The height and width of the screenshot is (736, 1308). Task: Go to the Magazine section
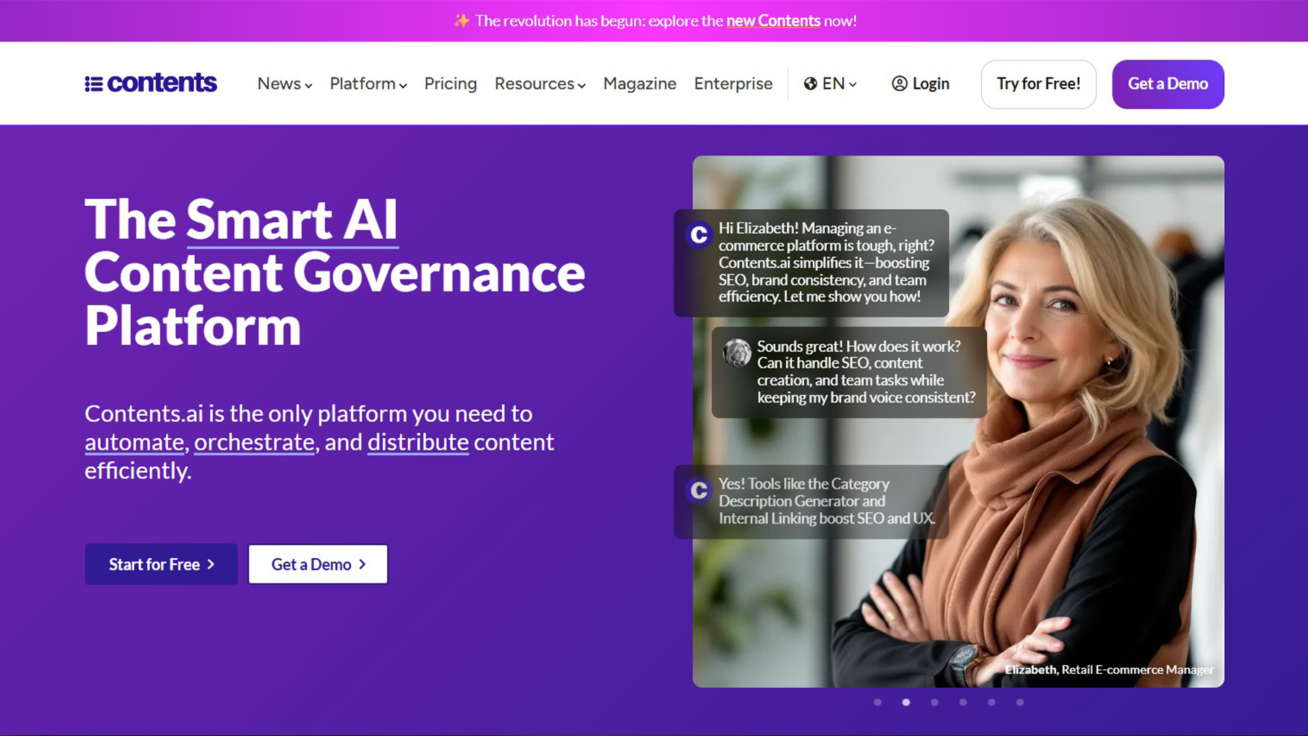640,84
